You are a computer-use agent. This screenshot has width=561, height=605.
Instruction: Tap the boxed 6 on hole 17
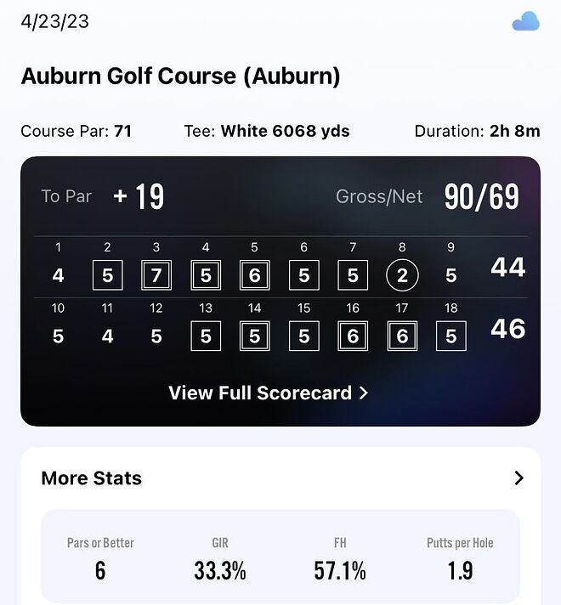[x=402, y=336]
